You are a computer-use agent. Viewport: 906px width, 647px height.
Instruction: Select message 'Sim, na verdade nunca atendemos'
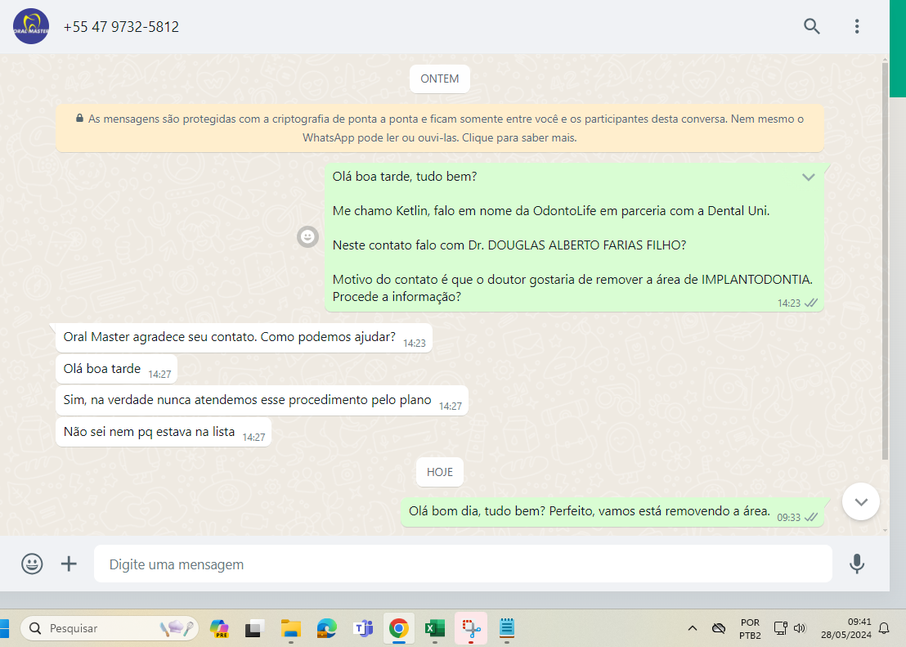click(x=262, y=400)
